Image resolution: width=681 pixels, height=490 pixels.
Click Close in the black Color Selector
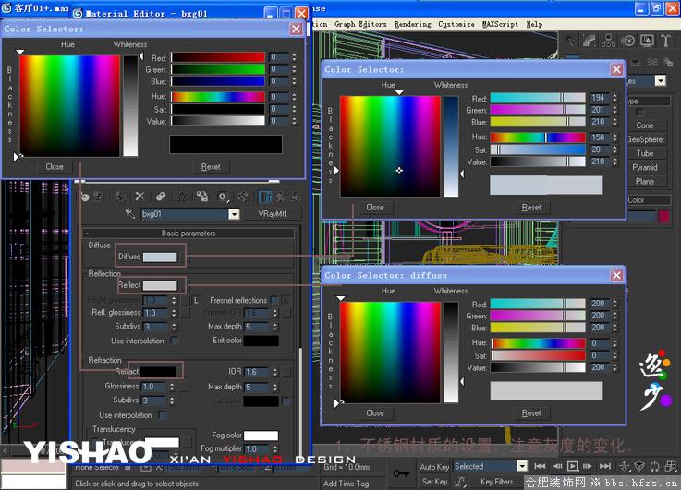click(x=55, y=167)
